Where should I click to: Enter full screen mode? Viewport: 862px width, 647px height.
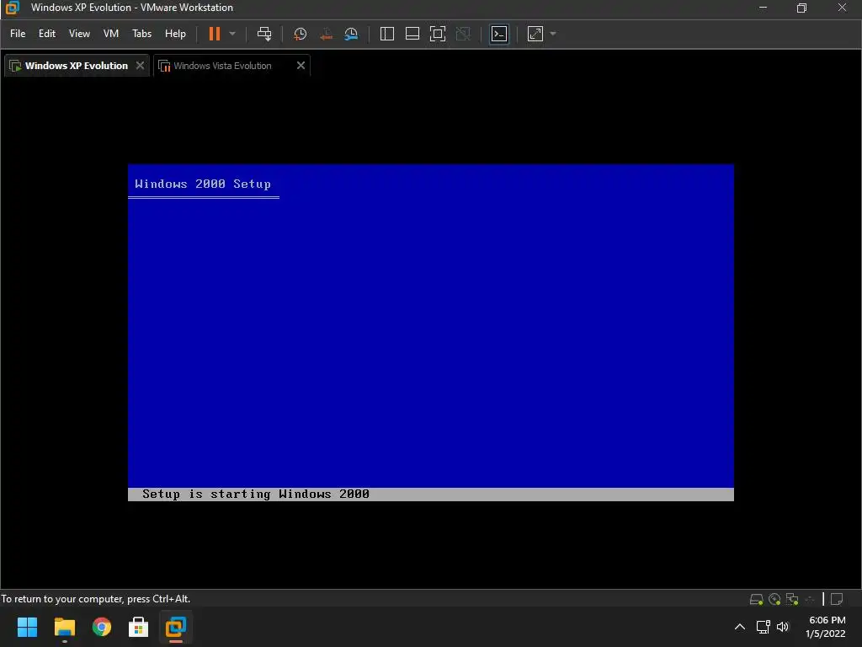pos(438,34)
